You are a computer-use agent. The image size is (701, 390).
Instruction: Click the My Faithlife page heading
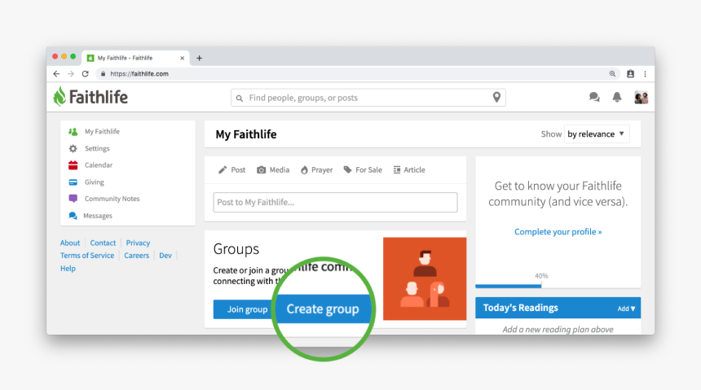pos(246,134)
